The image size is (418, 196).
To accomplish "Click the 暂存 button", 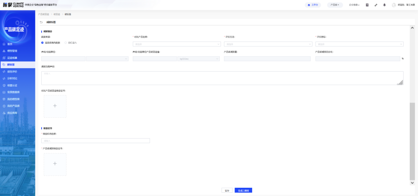I will click(x=227, y=190).
